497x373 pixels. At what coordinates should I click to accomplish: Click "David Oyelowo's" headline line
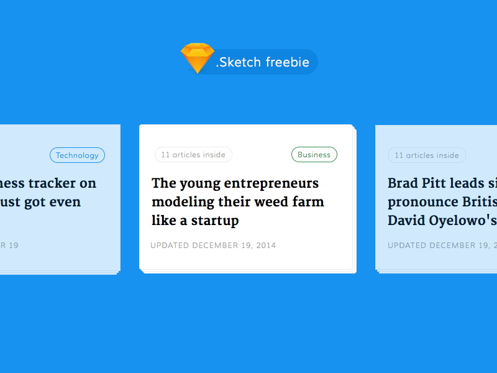click(442, 220)
